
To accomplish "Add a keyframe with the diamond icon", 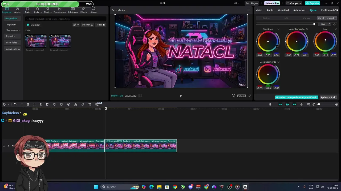I will (335, 24).
